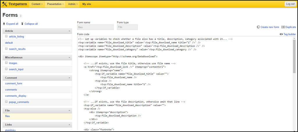Click the Log out button
Viewport: 298px width, 132px height.
tap(290, 4)
